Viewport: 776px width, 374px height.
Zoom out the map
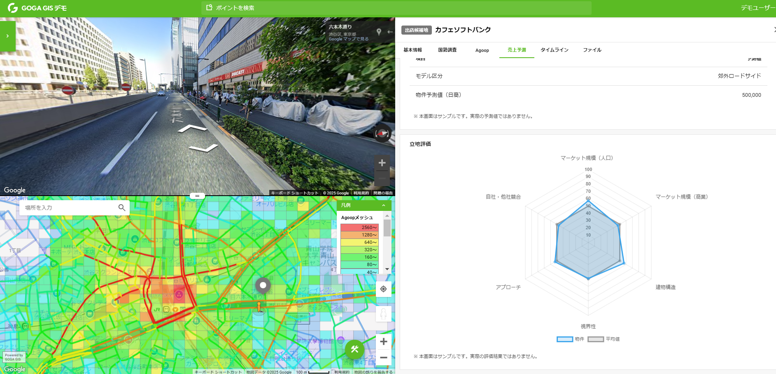click(x=383, y=358)
